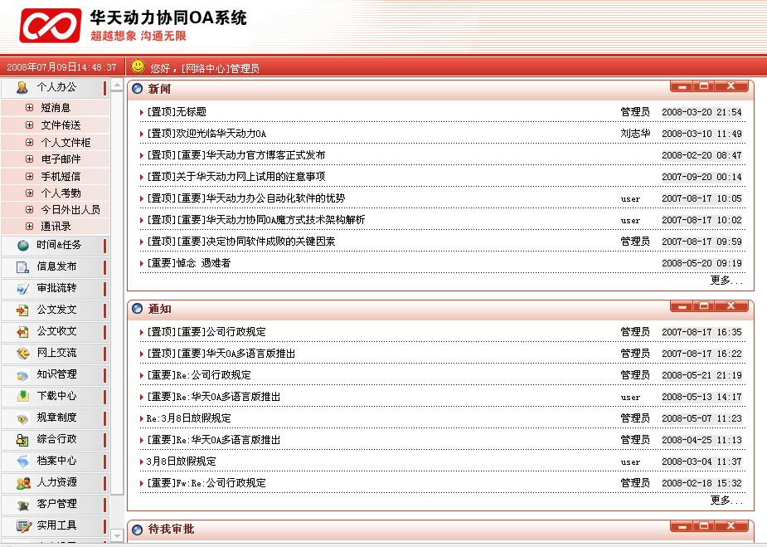The height and width of the screenshot is (547, 767).
Task: Expand the 文件传送 plus box
Action: tap(30, 125)
